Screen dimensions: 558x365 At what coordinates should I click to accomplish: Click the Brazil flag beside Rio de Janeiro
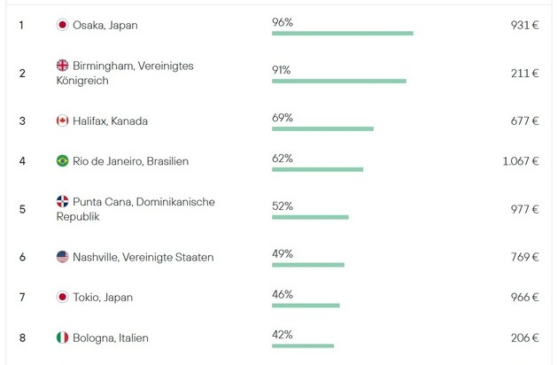[62, 161]
